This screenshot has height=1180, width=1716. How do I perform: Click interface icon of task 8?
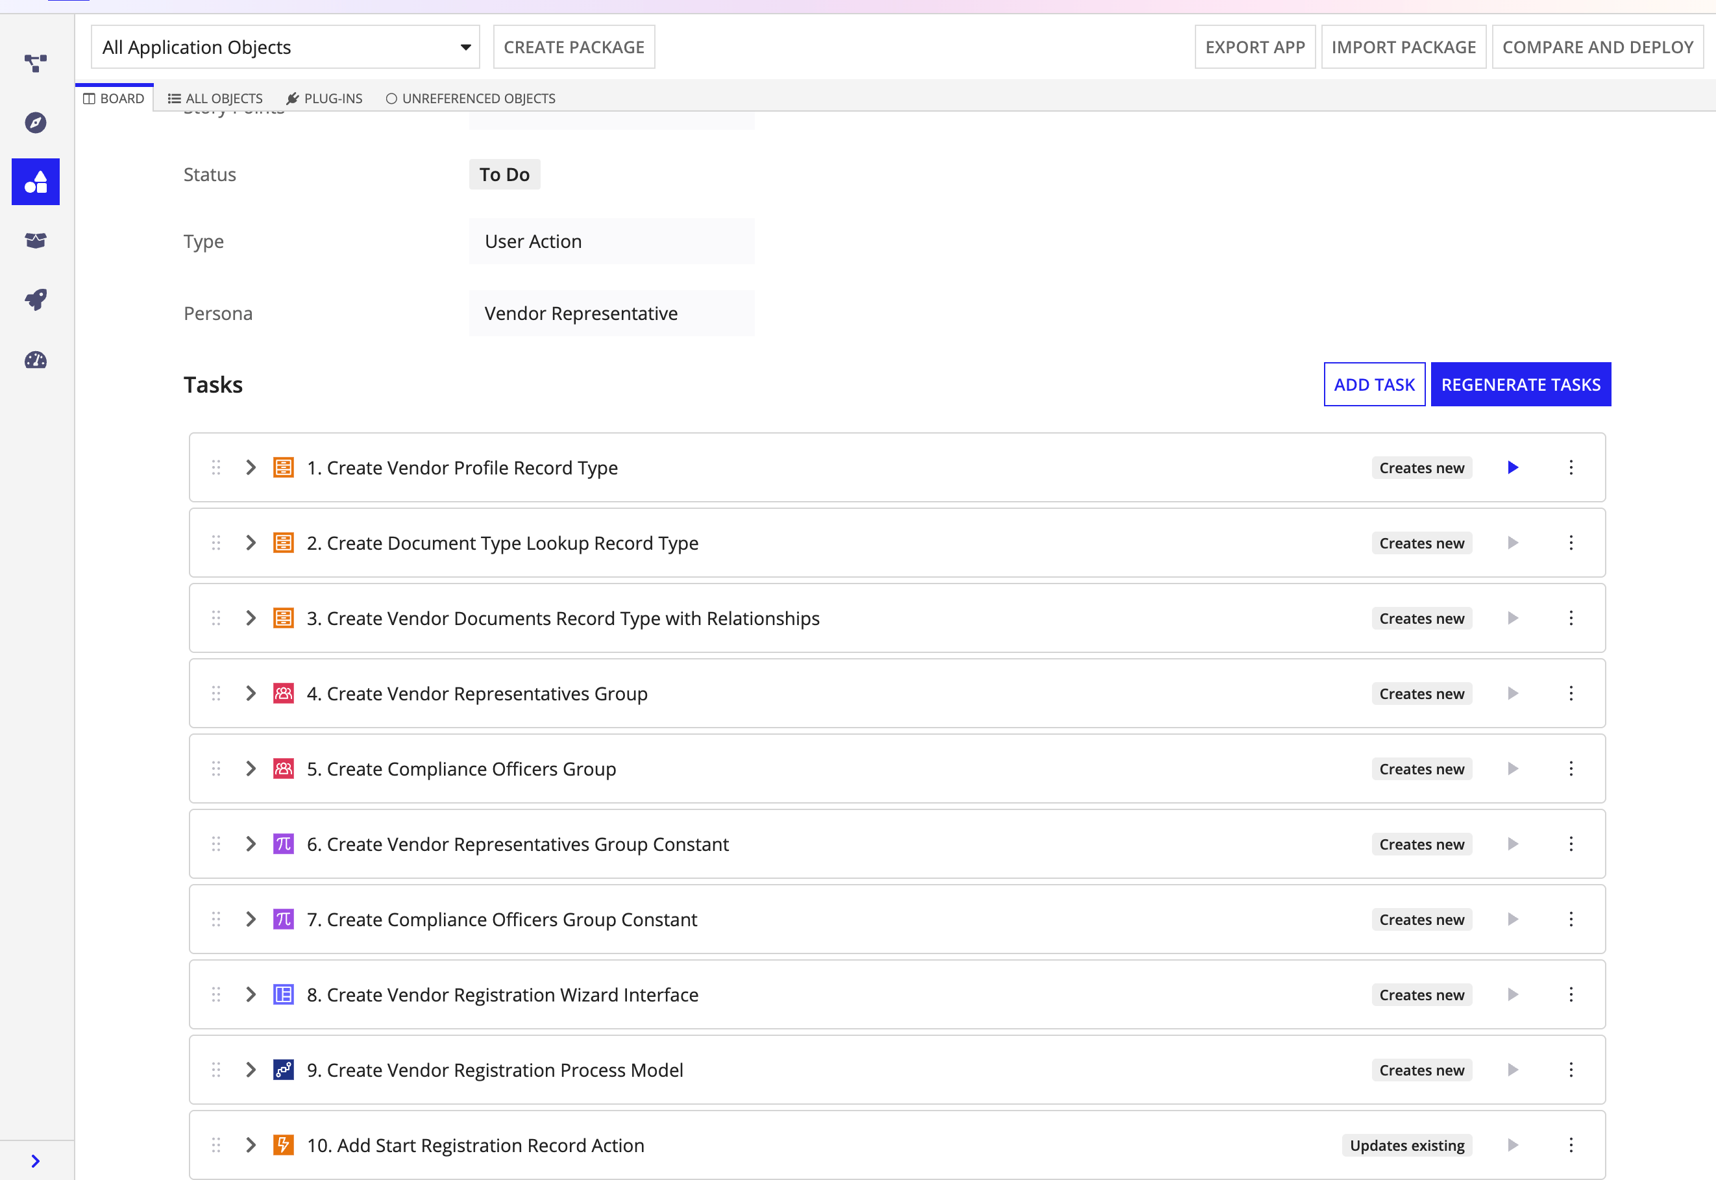[x=284, y=994]
